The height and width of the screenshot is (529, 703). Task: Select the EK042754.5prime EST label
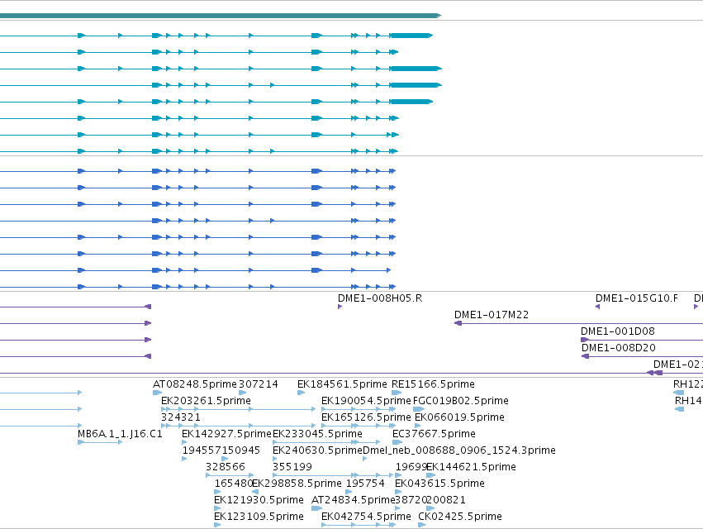pos(366,517)
